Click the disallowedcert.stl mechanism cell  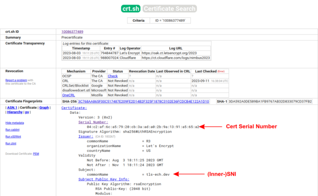click(76, 90)
